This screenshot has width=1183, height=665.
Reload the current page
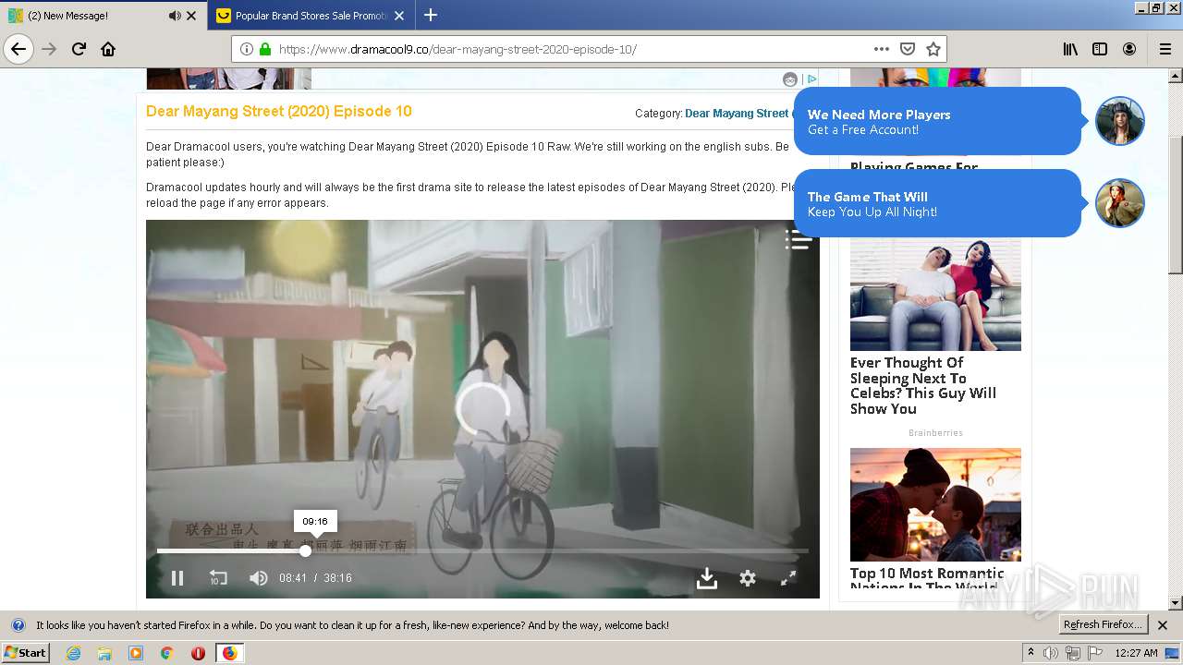(x=79, y=49)
